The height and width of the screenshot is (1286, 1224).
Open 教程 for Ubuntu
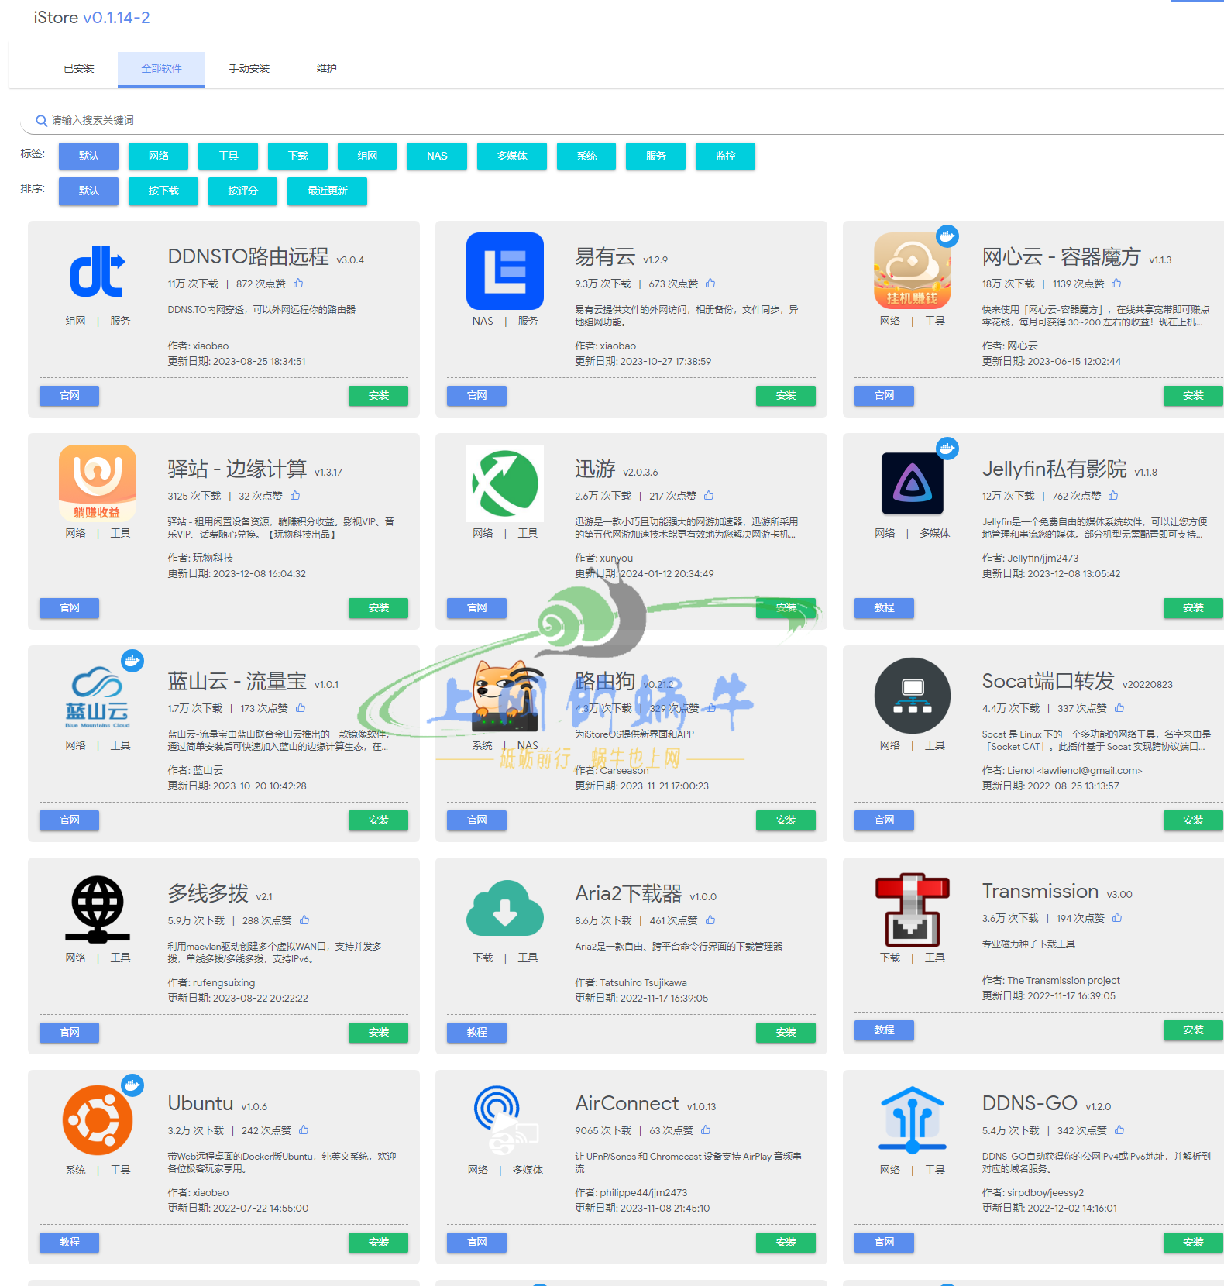pos(70,1242)
